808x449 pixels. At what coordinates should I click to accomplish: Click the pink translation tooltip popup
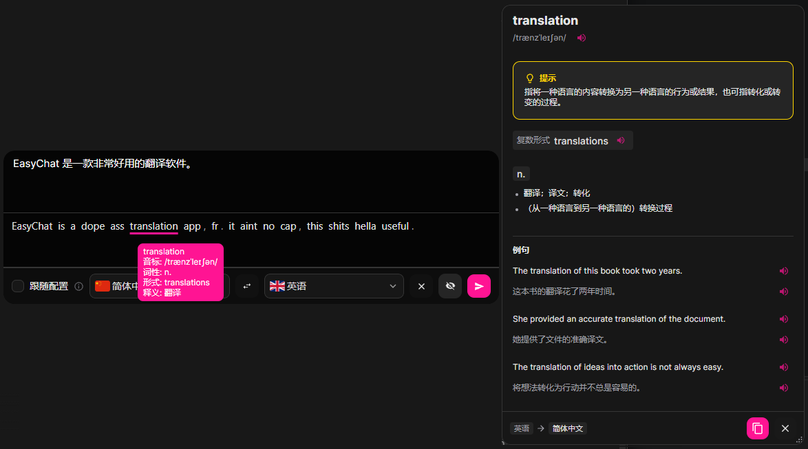point(180,272)
